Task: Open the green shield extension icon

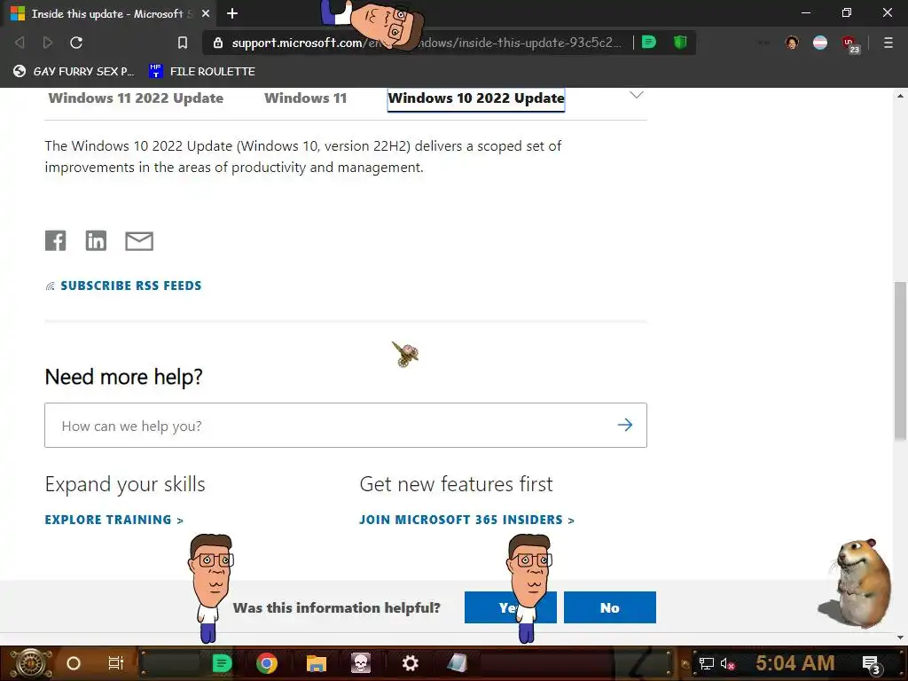Action: click(680, 42)
